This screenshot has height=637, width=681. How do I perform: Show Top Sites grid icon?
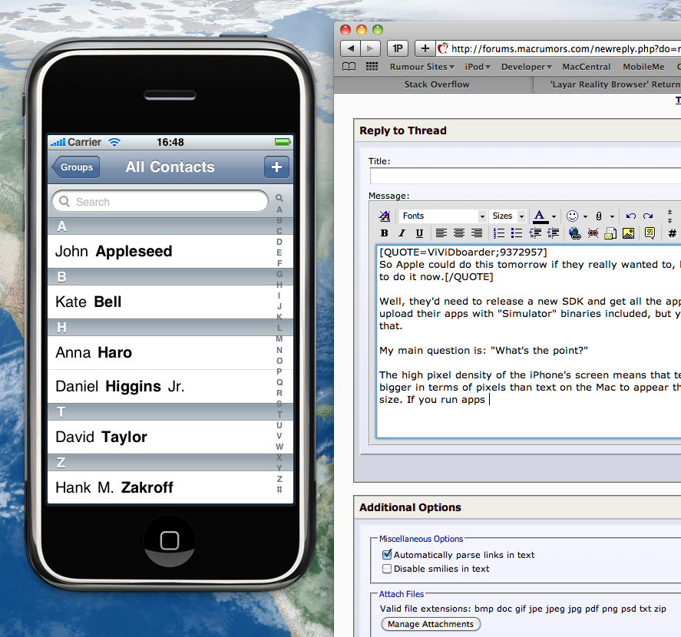372,67
